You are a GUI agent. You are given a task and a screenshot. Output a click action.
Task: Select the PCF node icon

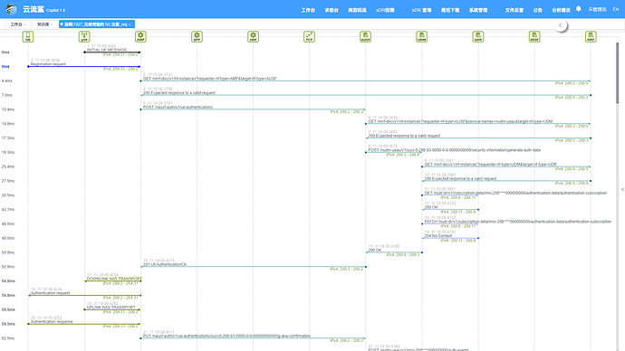309,36
